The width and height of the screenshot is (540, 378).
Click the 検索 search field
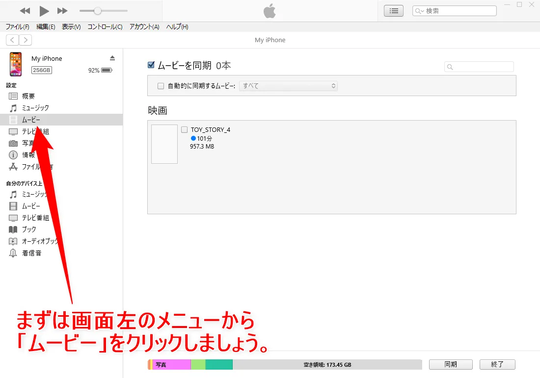pos(454,11)
